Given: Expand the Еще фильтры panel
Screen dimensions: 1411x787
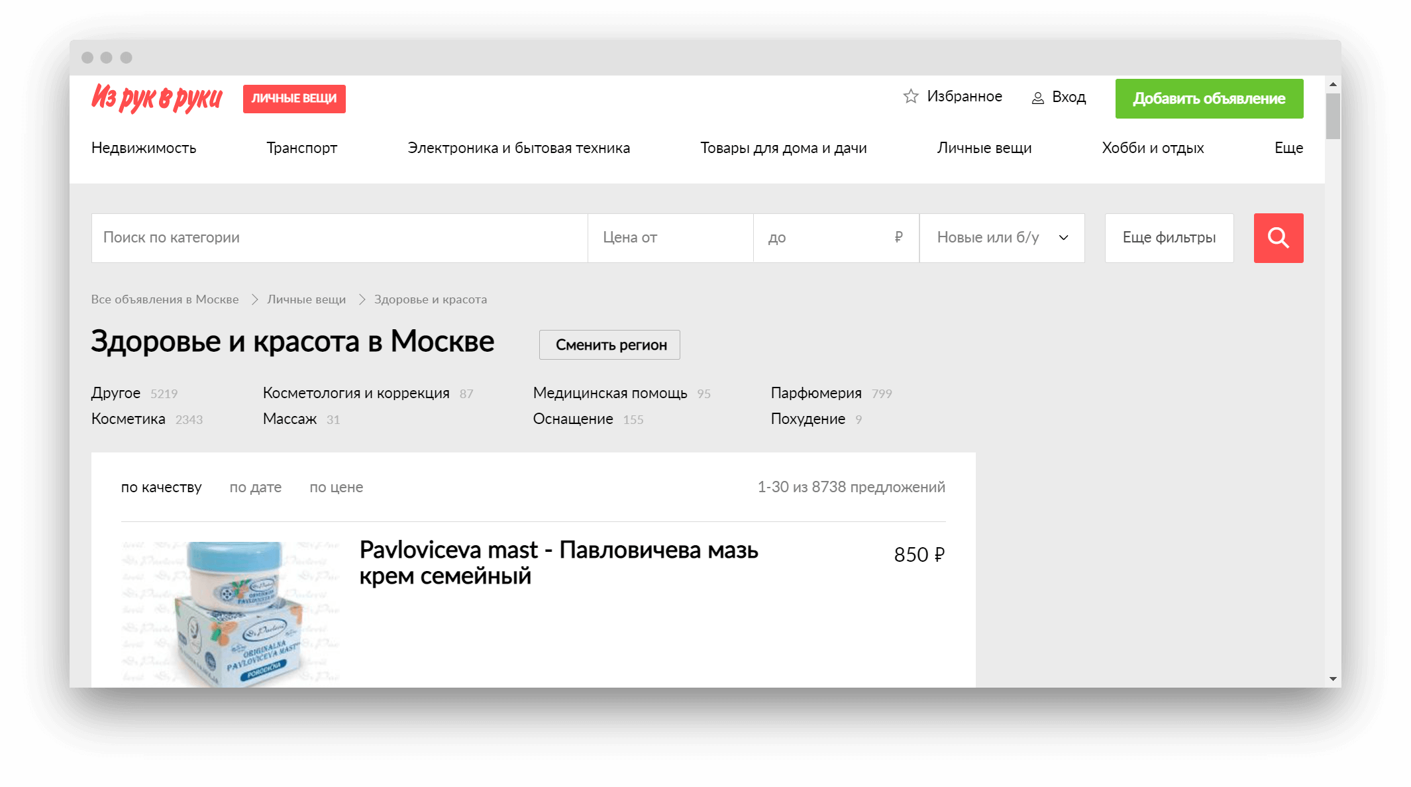Looking at the screenshot, I should pos(1169,238).
